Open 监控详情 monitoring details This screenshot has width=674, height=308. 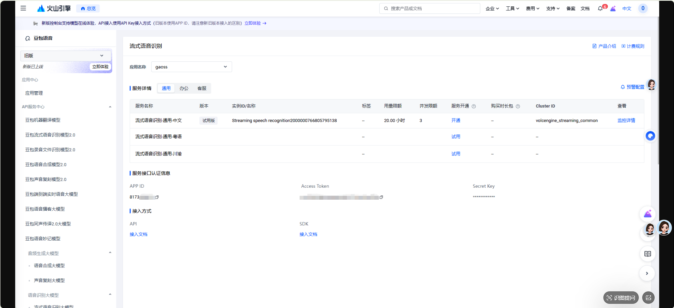626,121
